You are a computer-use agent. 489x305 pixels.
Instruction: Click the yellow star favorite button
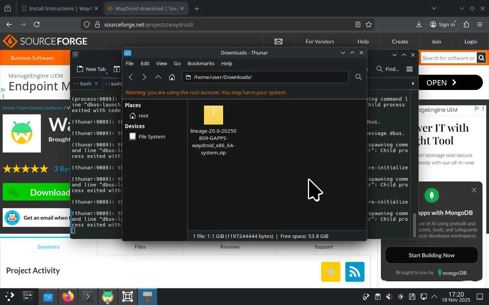(331, 272)
